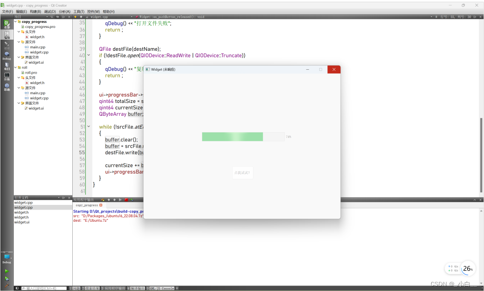484x291 pixels.
Task: Clear application output with broom icon
Action: click(x=102, y=200)
